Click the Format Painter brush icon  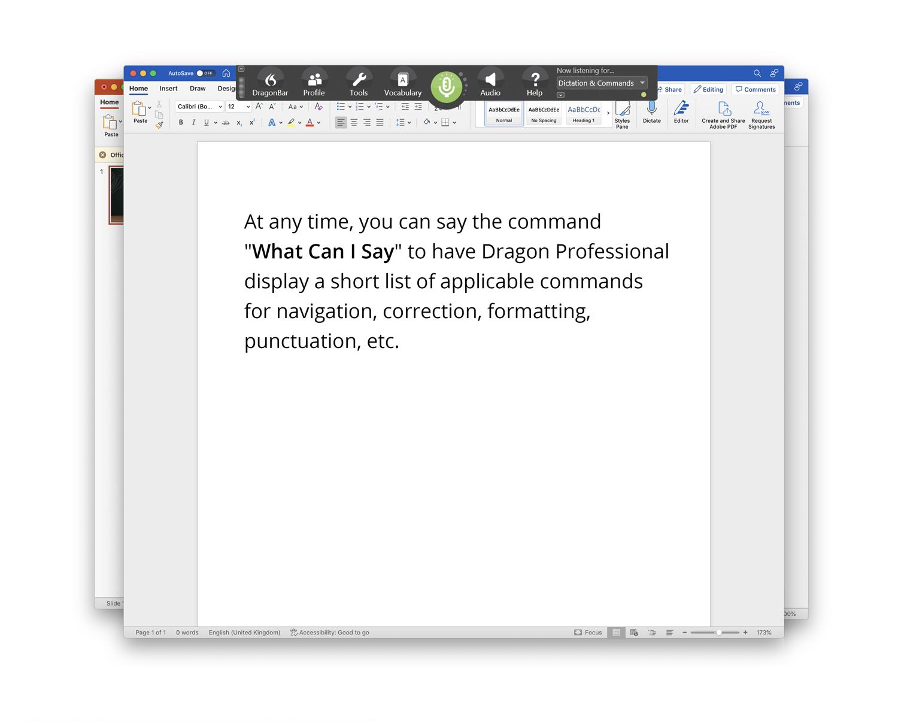pyautogui.click(x=159, y=125)
